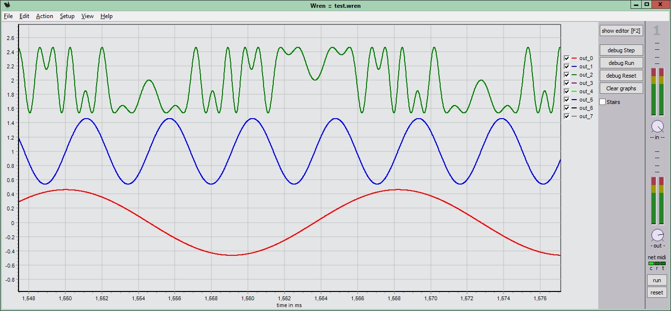Viewport: 671px width, 311px height.
Task: Click the 'net midi' label
Action: pos(657,257)
